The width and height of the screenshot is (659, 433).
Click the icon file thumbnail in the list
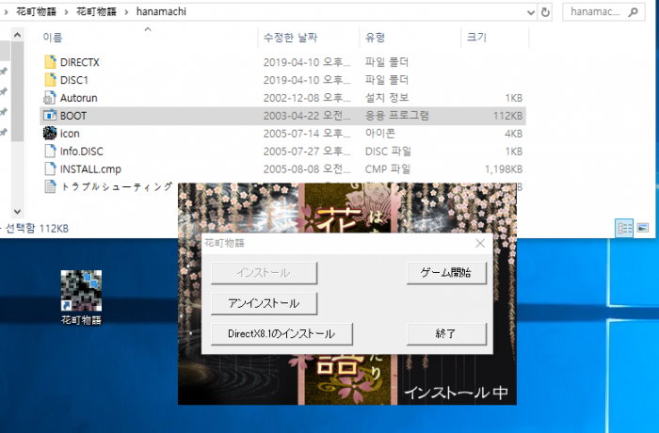point(50,134)
